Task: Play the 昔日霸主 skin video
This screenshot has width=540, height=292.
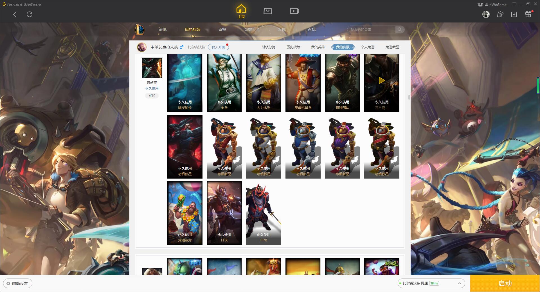Action: click(x=382, y=81)
